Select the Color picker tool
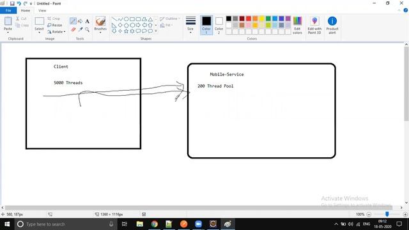The width and height of the screenshot is (409, 230). [x=81, y=29]
